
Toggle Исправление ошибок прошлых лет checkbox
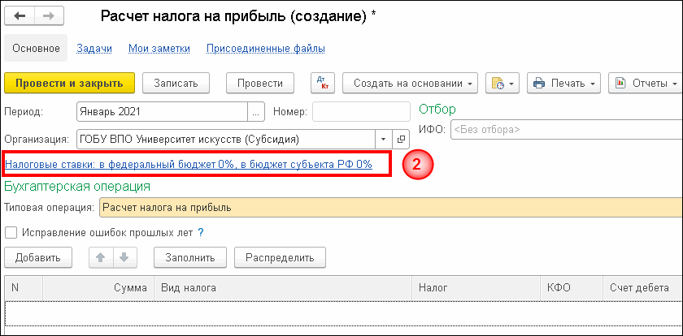(11, 233)
